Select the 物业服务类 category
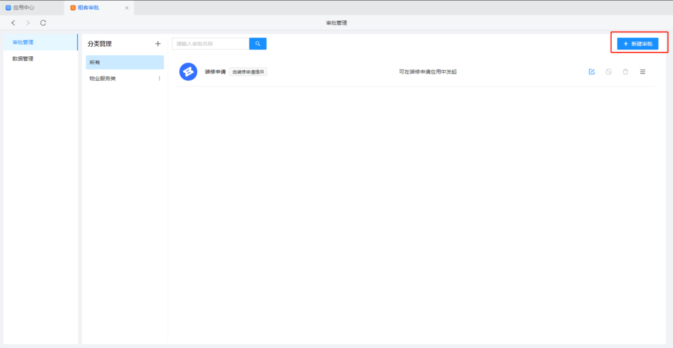The image size is (673, 348). 103,78
